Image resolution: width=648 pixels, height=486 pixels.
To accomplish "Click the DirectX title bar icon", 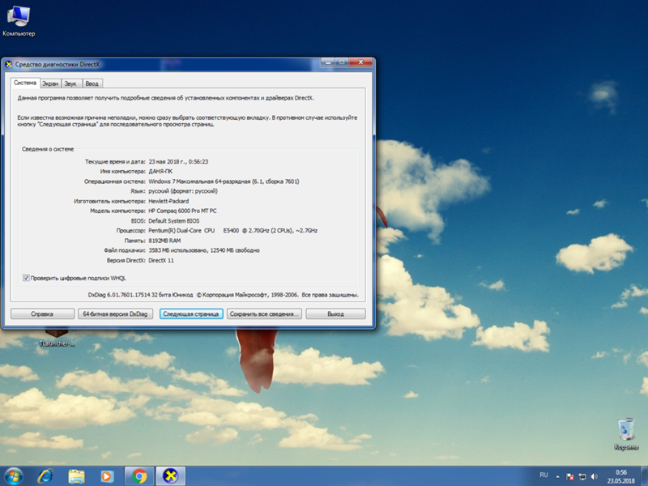I will [9, 65].
